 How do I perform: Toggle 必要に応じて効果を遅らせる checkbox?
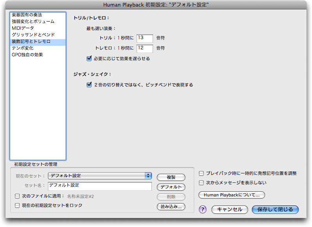[89, 59]
